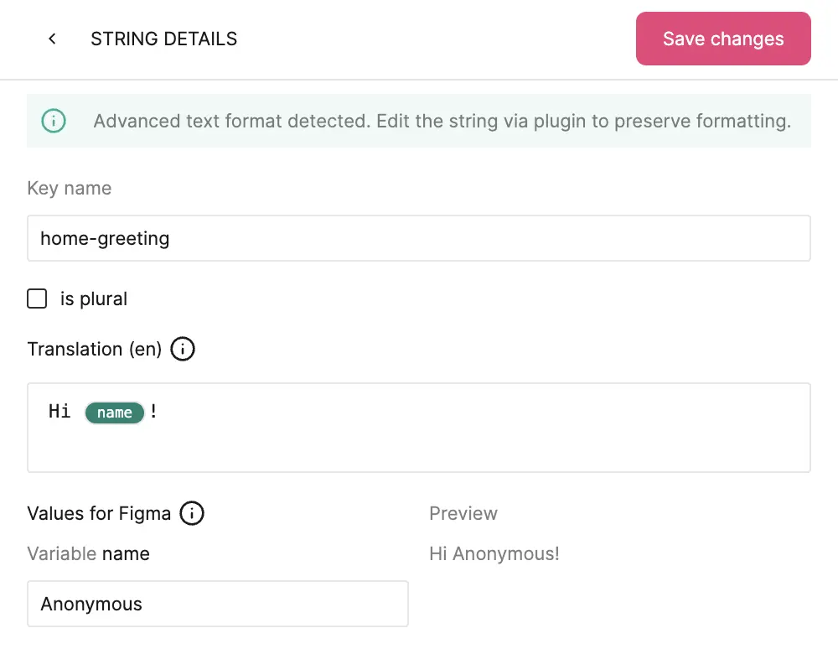Edit the Anonymous variable value field

tap(218, 604)
